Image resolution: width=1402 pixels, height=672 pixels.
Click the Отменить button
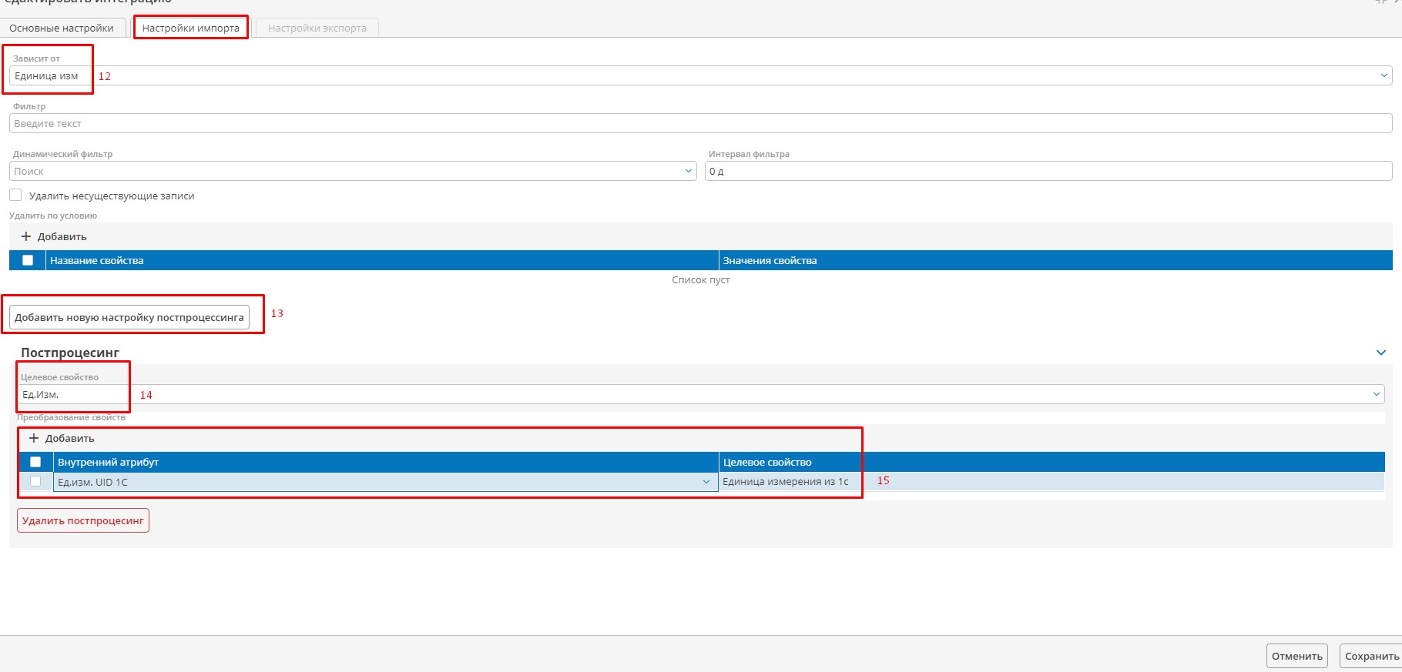tap(1297, 656)
